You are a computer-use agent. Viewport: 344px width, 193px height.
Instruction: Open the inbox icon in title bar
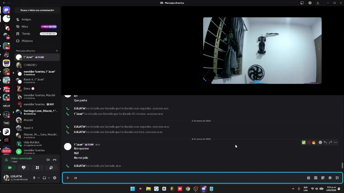[302, 3]
